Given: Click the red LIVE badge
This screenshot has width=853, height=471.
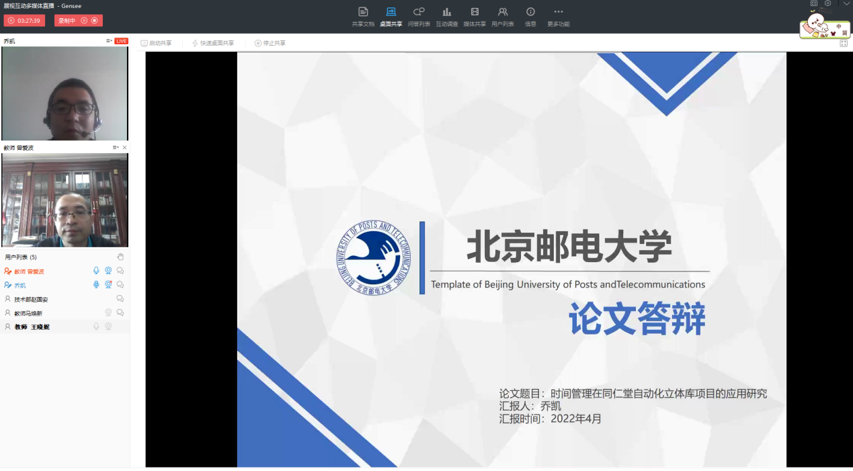Looking at the screenshot, I should (x=121, y=41).
